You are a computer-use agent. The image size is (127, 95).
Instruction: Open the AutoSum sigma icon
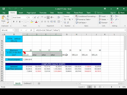click(x=111, y=16)
